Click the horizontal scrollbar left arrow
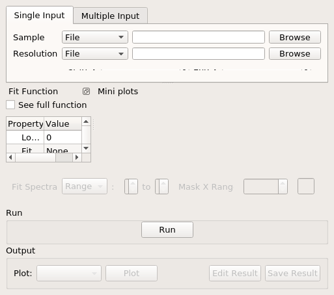 pyautogui.click(x=10, y=157)
